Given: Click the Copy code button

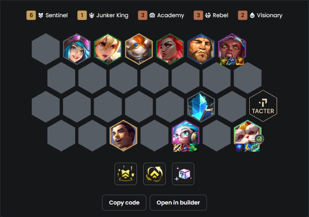Looking at the screenshot, I should [x=124, y=203].
